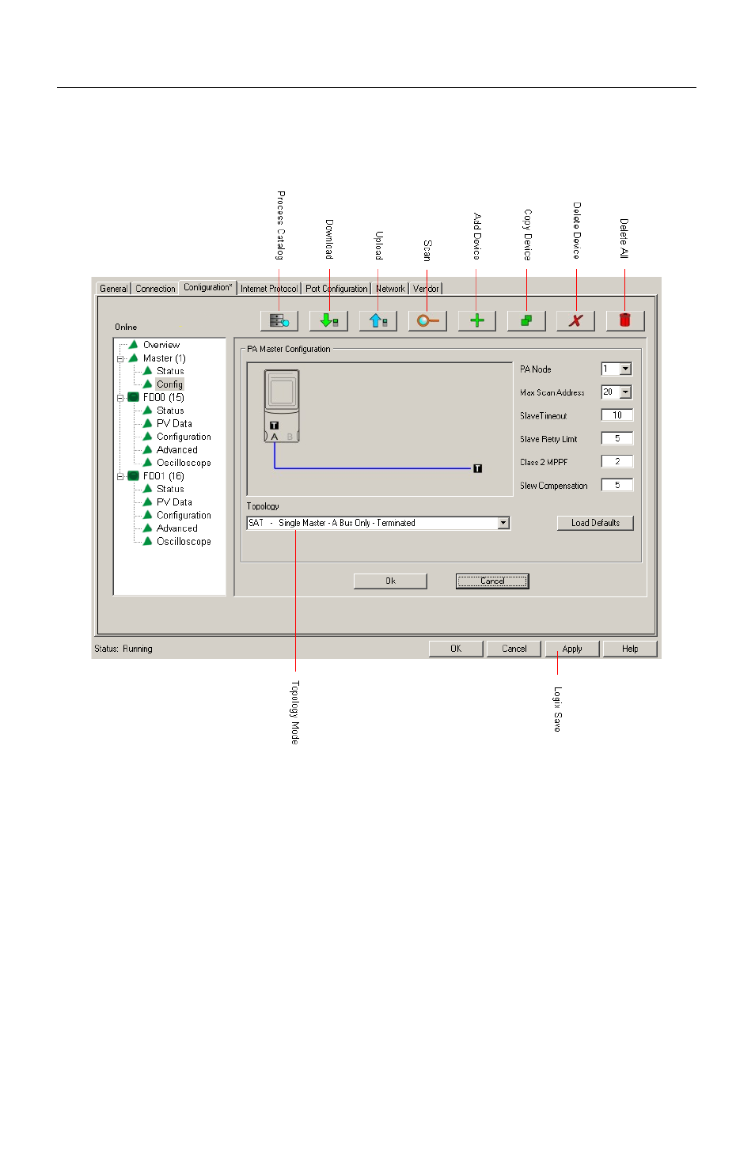The width and height of the screenshot is (755, 1166).
Task: Click the Slew Compensation field
Action: point(617,485)
